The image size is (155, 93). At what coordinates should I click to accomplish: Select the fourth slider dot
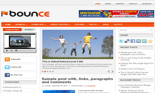(x=50, y=72)
